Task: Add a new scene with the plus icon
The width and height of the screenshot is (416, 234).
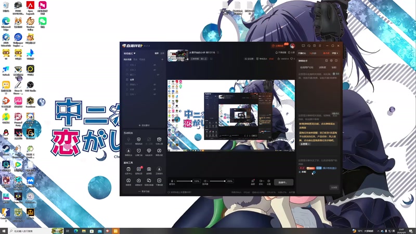Action: (x=162, y=59)
